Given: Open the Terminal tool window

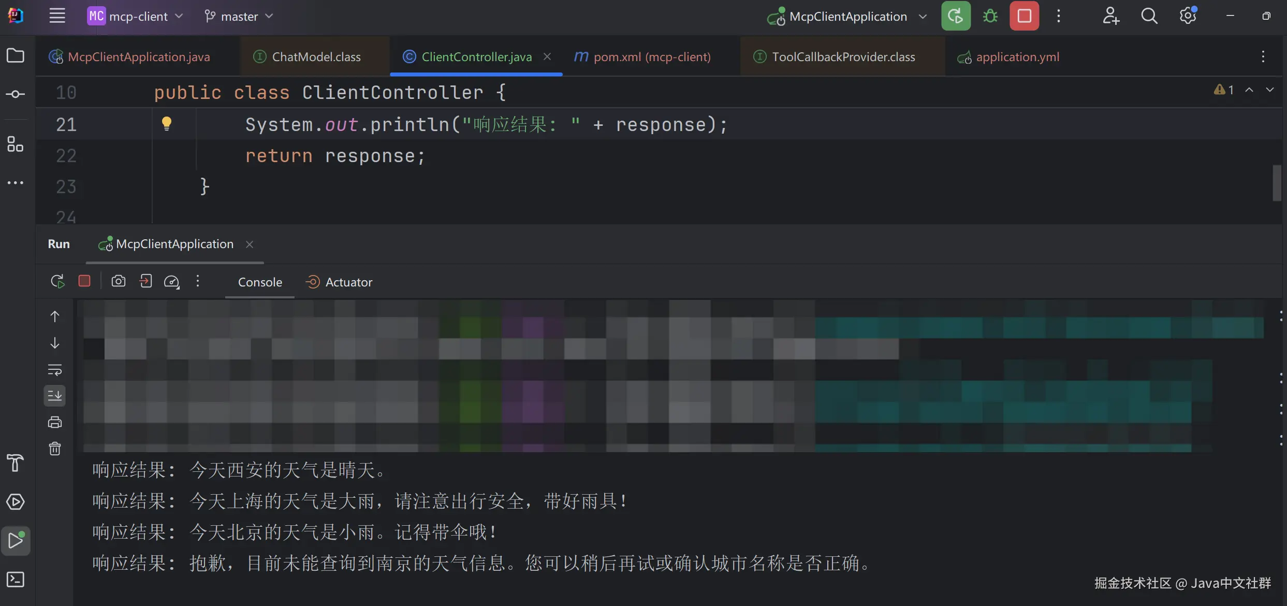Looking at the screenshot, I should tap(16, 579).
